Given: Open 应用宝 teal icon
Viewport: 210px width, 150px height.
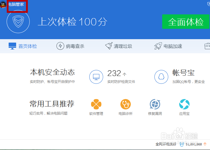Looking at the screenshot, I should click(x=184, y=104).
